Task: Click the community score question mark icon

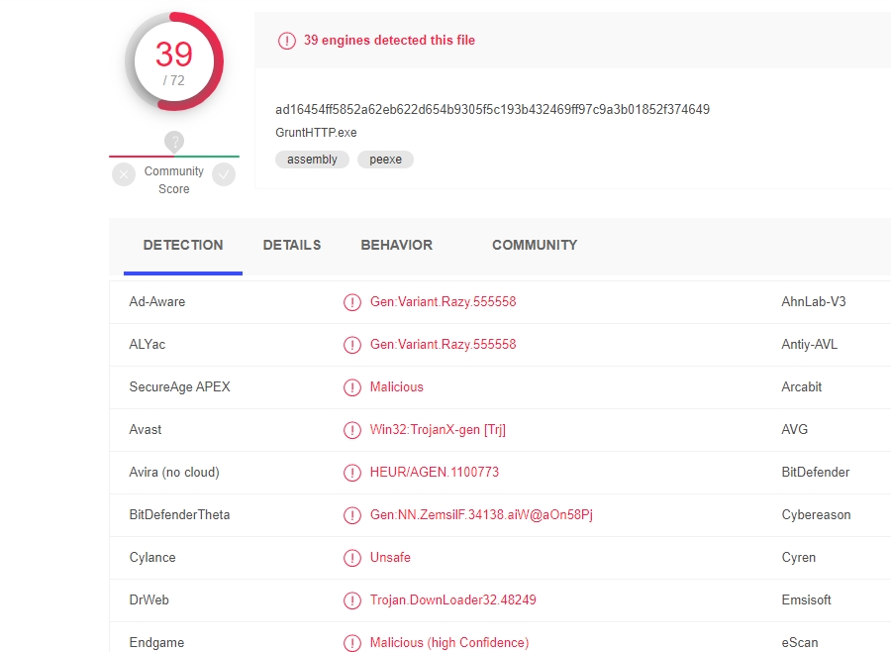Action: (174, 141)
